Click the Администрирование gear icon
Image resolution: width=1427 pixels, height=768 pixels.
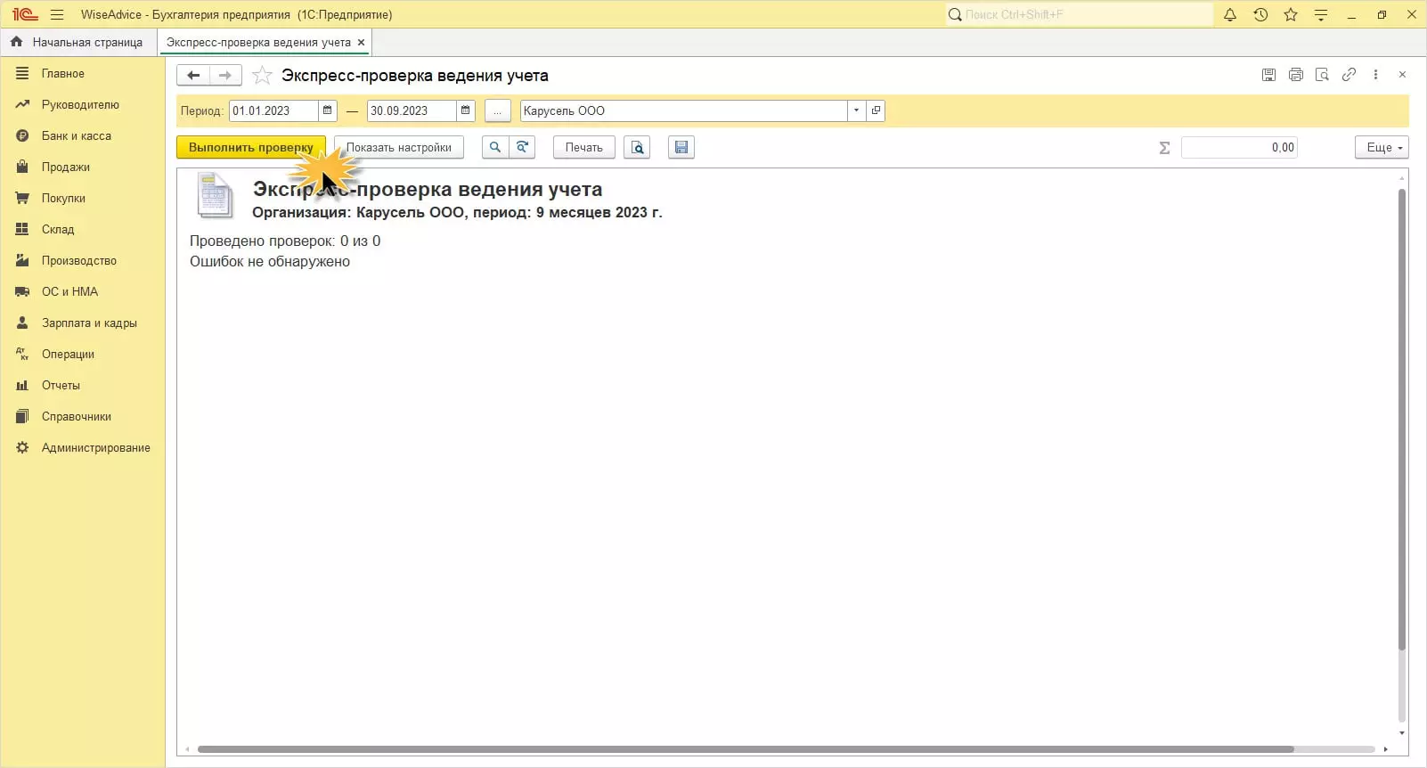22,447
